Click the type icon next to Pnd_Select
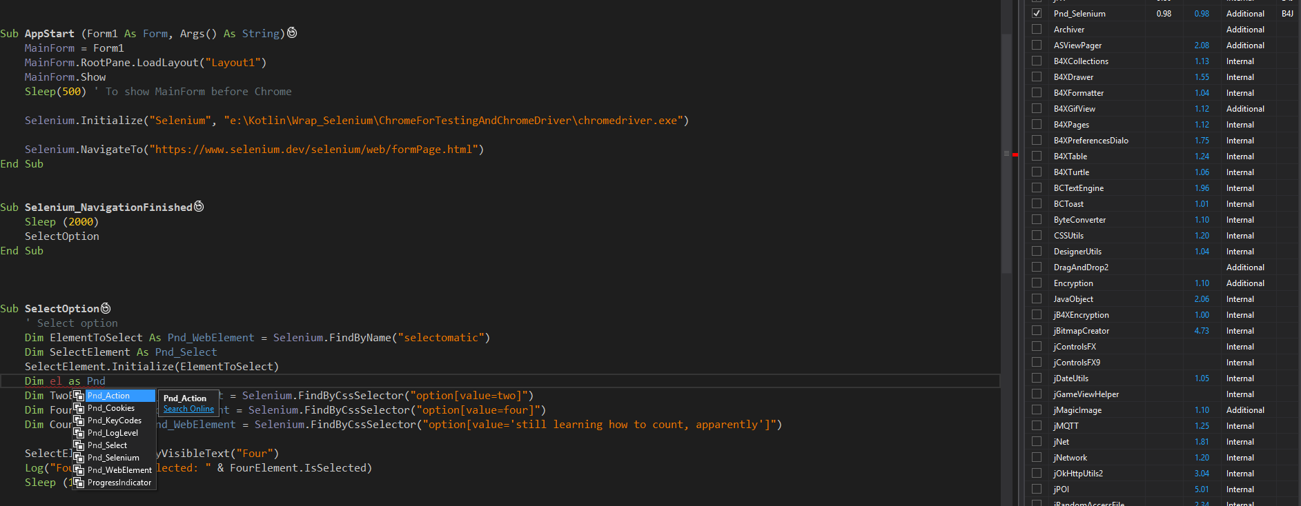1301x506 pixels. [79, 445]
